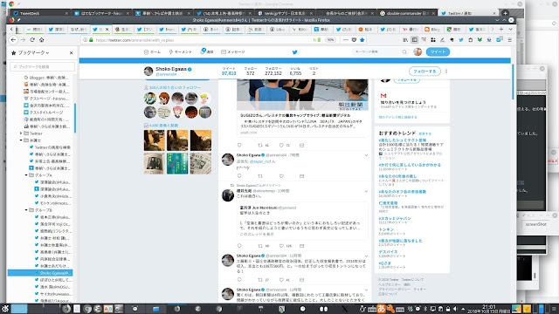
Task: Open the first photo thumbnail in the media grid
Action: (155, 140)
